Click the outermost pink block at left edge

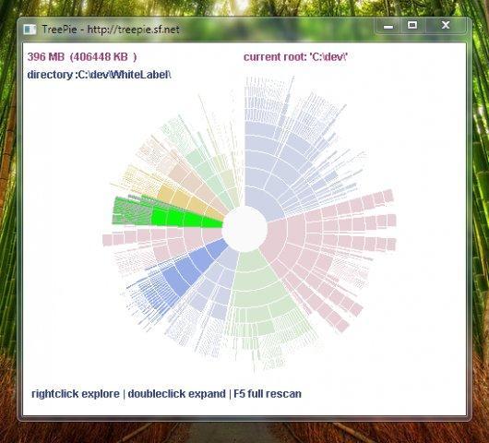click(x=107, y=240)
